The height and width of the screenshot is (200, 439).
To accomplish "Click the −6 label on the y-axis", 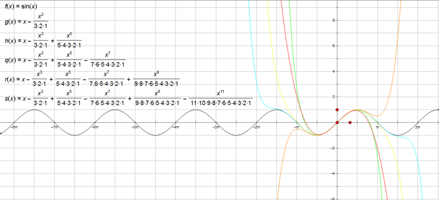I will (333, 198).
